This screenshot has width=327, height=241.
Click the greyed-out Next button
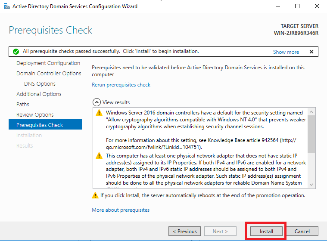point(220,231)
